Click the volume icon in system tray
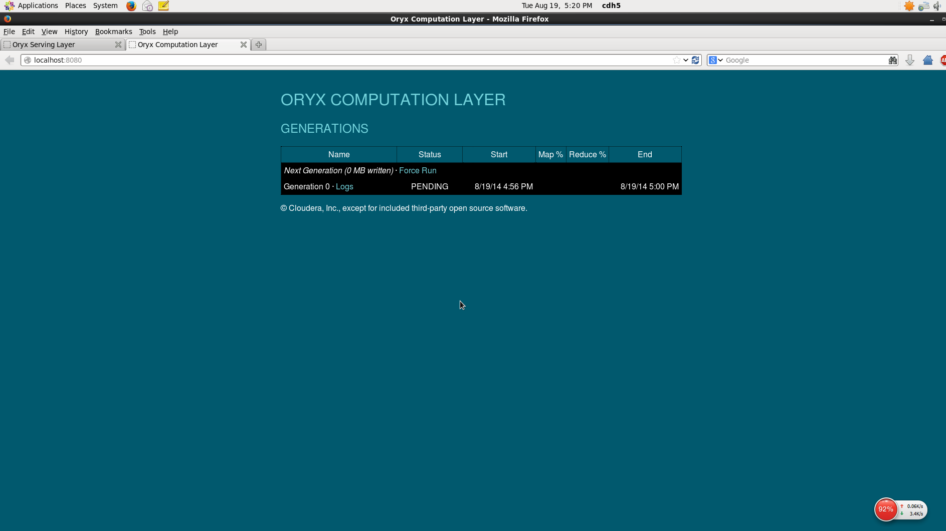 936,6
